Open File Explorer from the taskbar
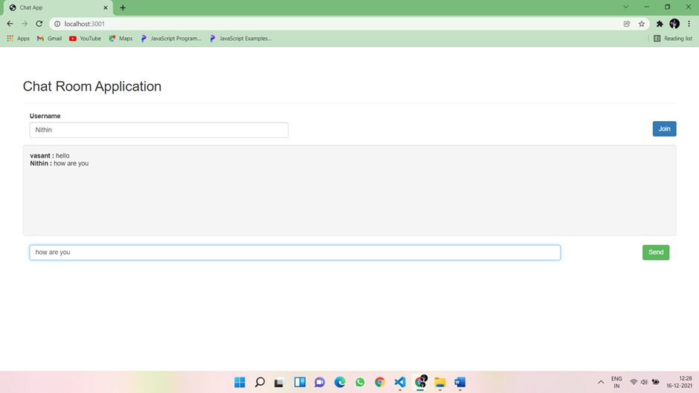Viewport: 699px width, 393px height. pos(440,383)
